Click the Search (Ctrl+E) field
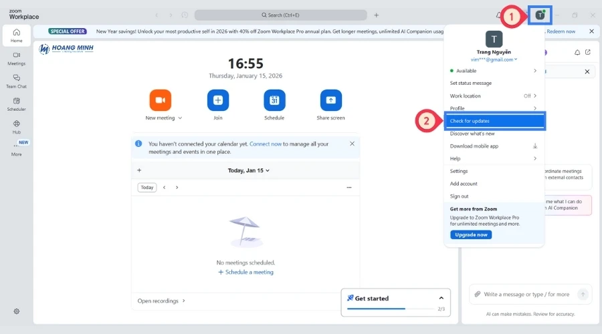Viewport: 602px width, 334px height. pos(281,15)
